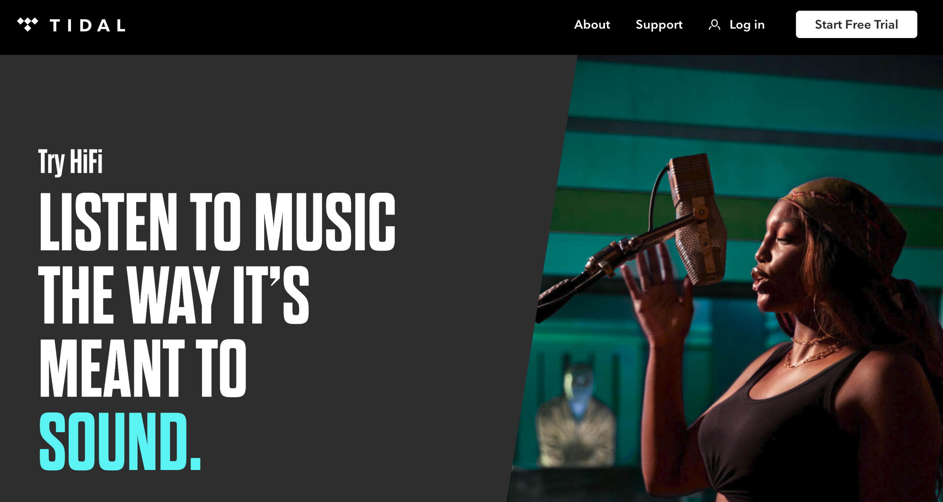Click the Start Free Trial button
943x502 pixels.
[856, 24]
